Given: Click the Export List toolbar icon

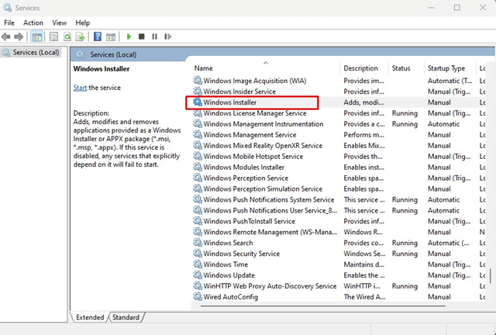Looking at the screenshot, I should [81, 36].
